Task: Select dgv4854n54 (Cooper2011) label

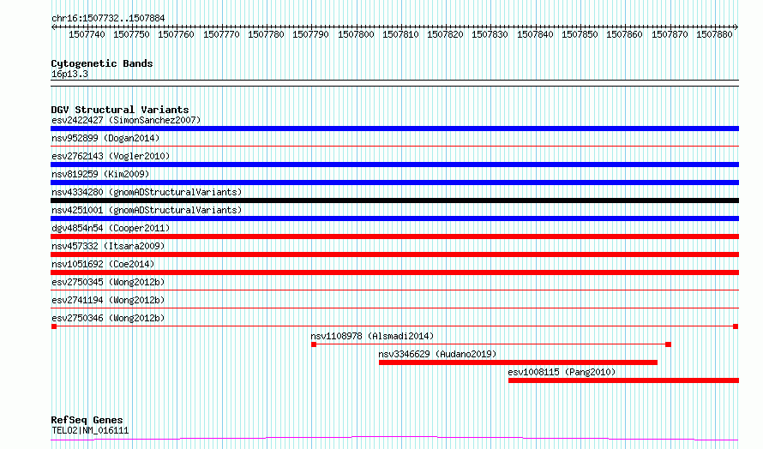Action: click(111, 228)
